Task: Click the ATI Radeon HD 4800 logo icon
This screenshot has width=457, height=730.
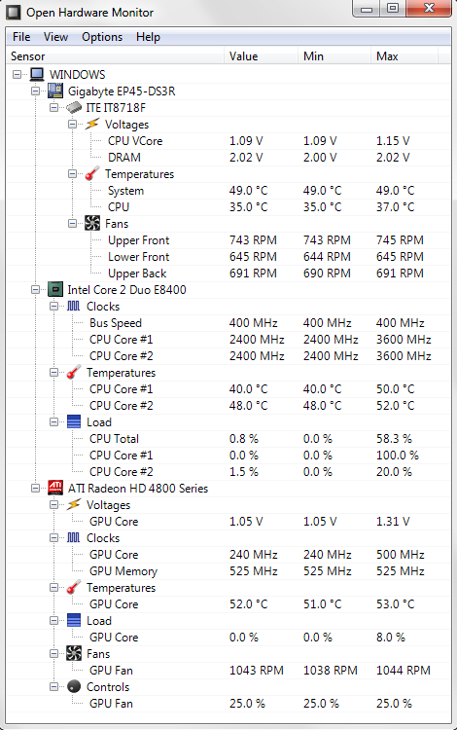Action: tap(55, 488)
